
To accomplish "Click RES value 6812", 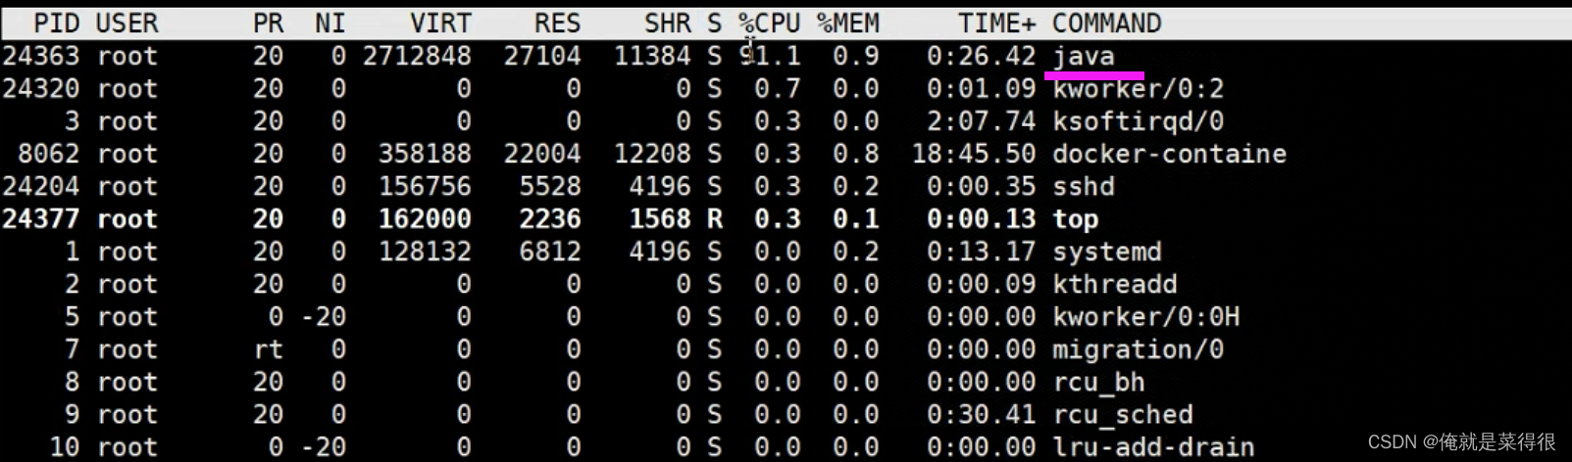I will [x=549, y=252].
